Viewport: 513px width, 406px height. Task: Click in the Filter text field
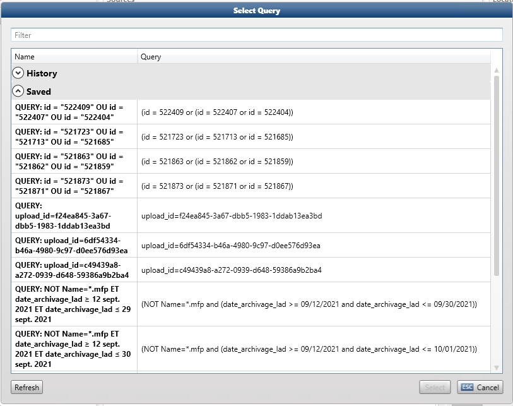(256, 35)
